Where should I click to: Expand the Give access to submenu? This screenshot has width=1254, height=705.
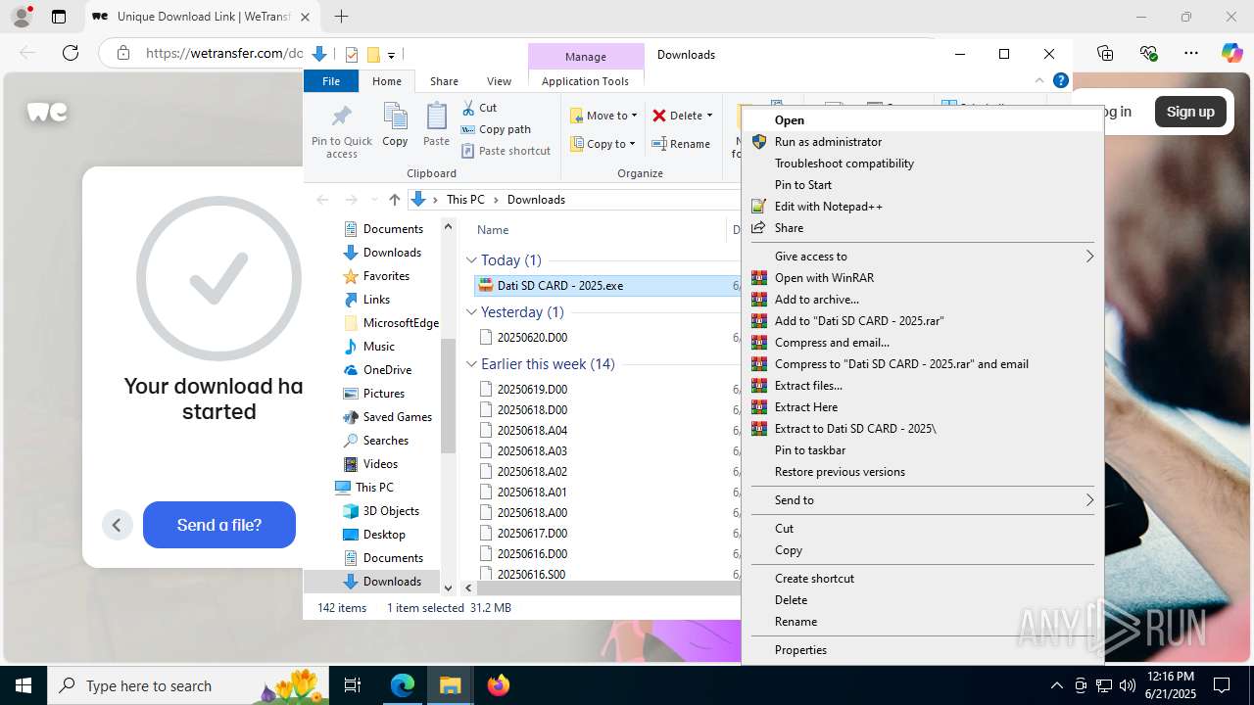[923, 257]
